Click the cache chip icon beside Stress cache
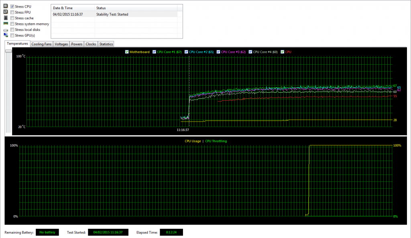This screenshot has height=238, width=411. pos(6,18)
